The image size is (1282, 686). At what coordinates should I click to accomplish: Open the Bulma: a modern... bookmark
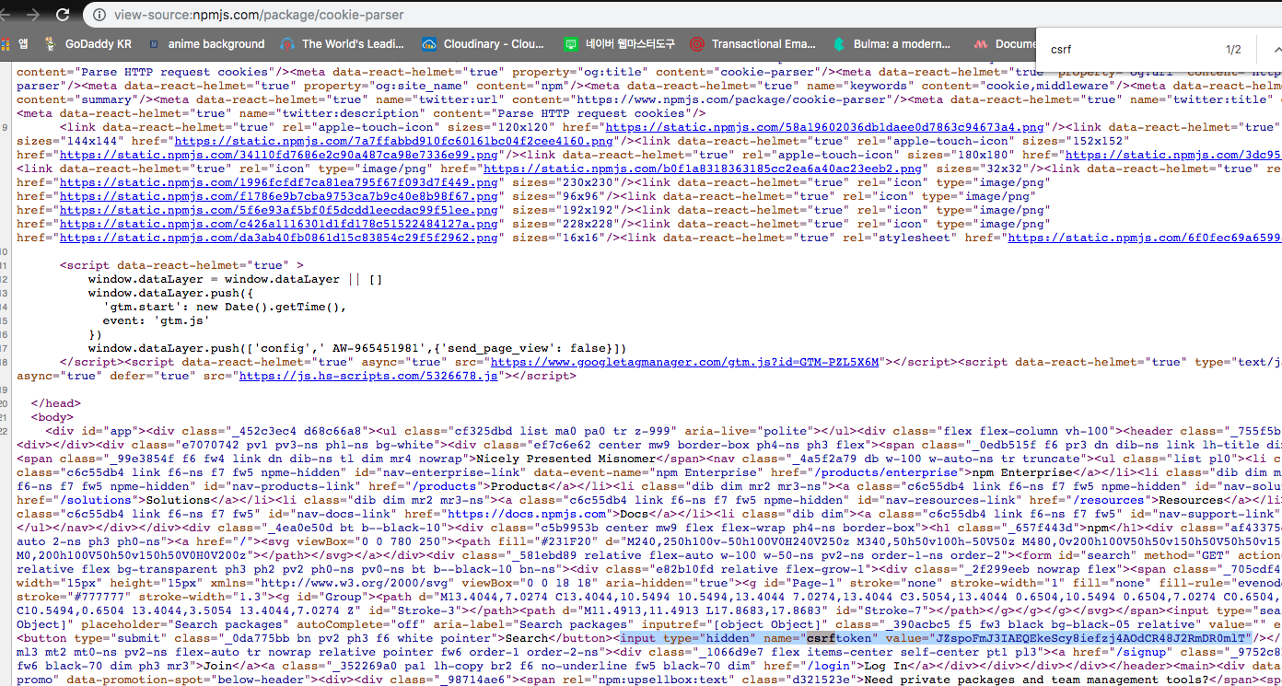[x=892, y=43]
